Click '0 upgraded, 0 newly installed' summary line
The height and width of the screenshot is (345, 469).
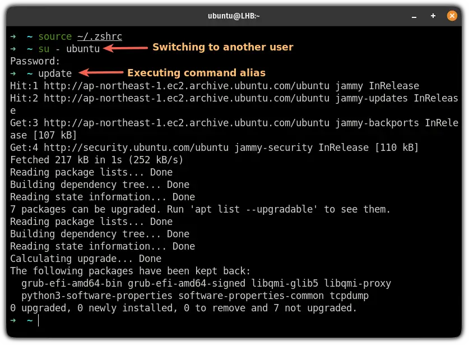[183, 308]
